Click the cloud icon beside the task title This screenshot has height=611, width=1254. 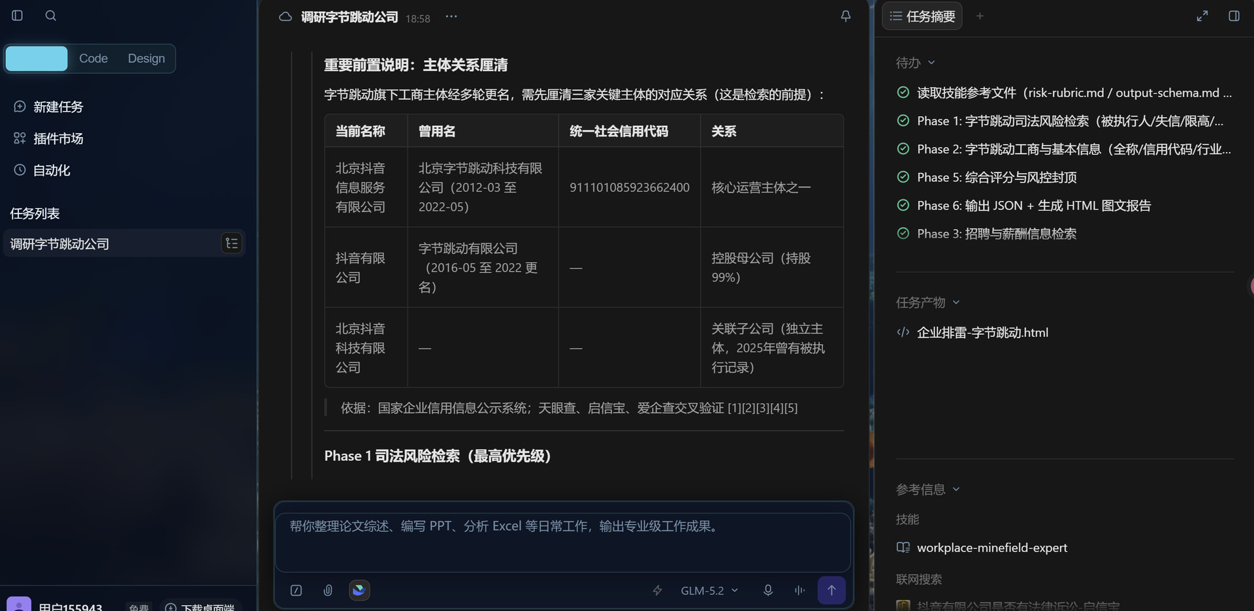[x=285, y=17]
